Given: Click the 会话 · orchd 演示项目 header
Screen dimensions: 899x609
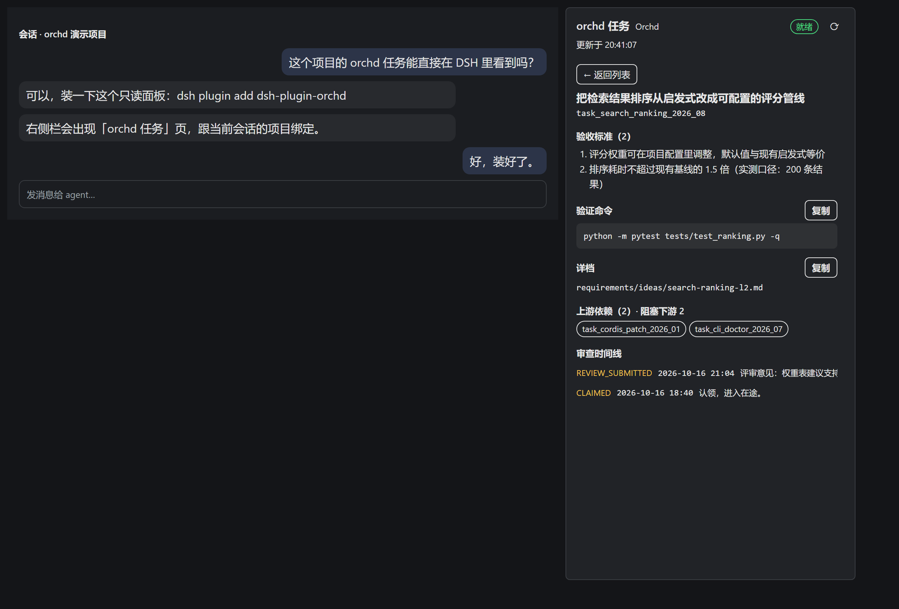Looking at the screenshot, I should tap(62, 34).
